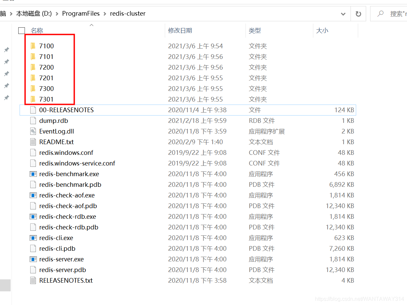Click date 2020/2/9 下午 1:40
The height and width of the screenshot is (305, 407).
(195, 142)
